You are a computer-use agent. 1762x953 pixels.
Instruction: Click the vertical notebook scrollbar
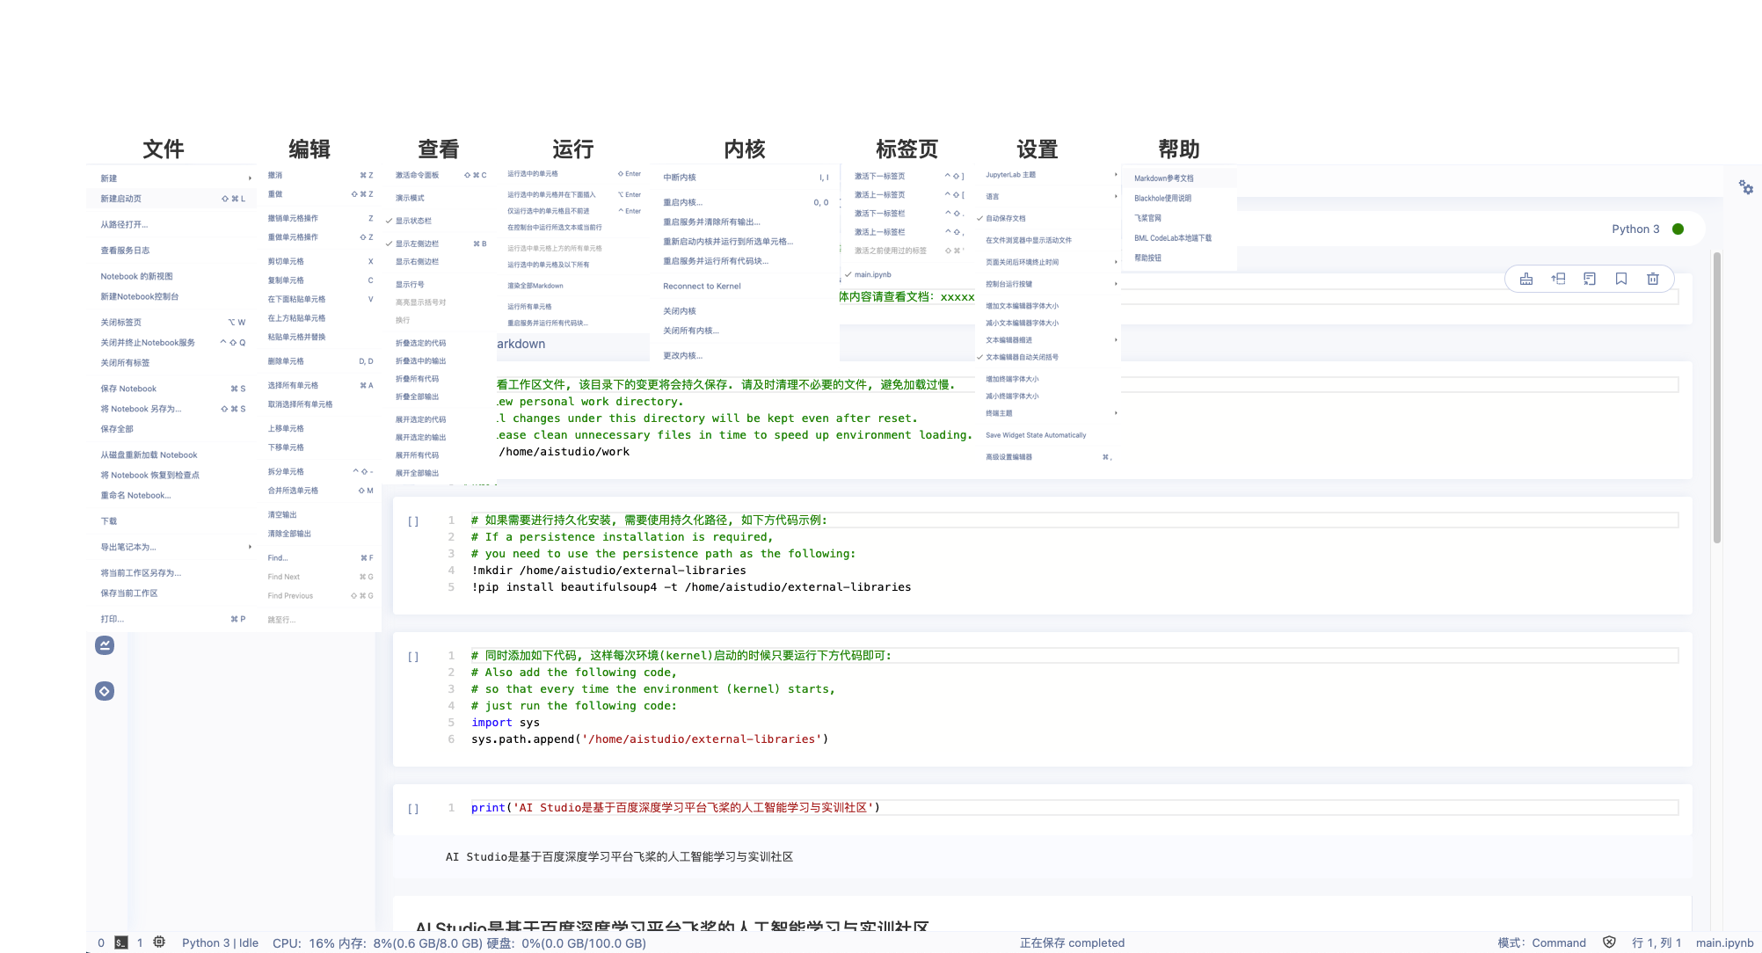1716,396
